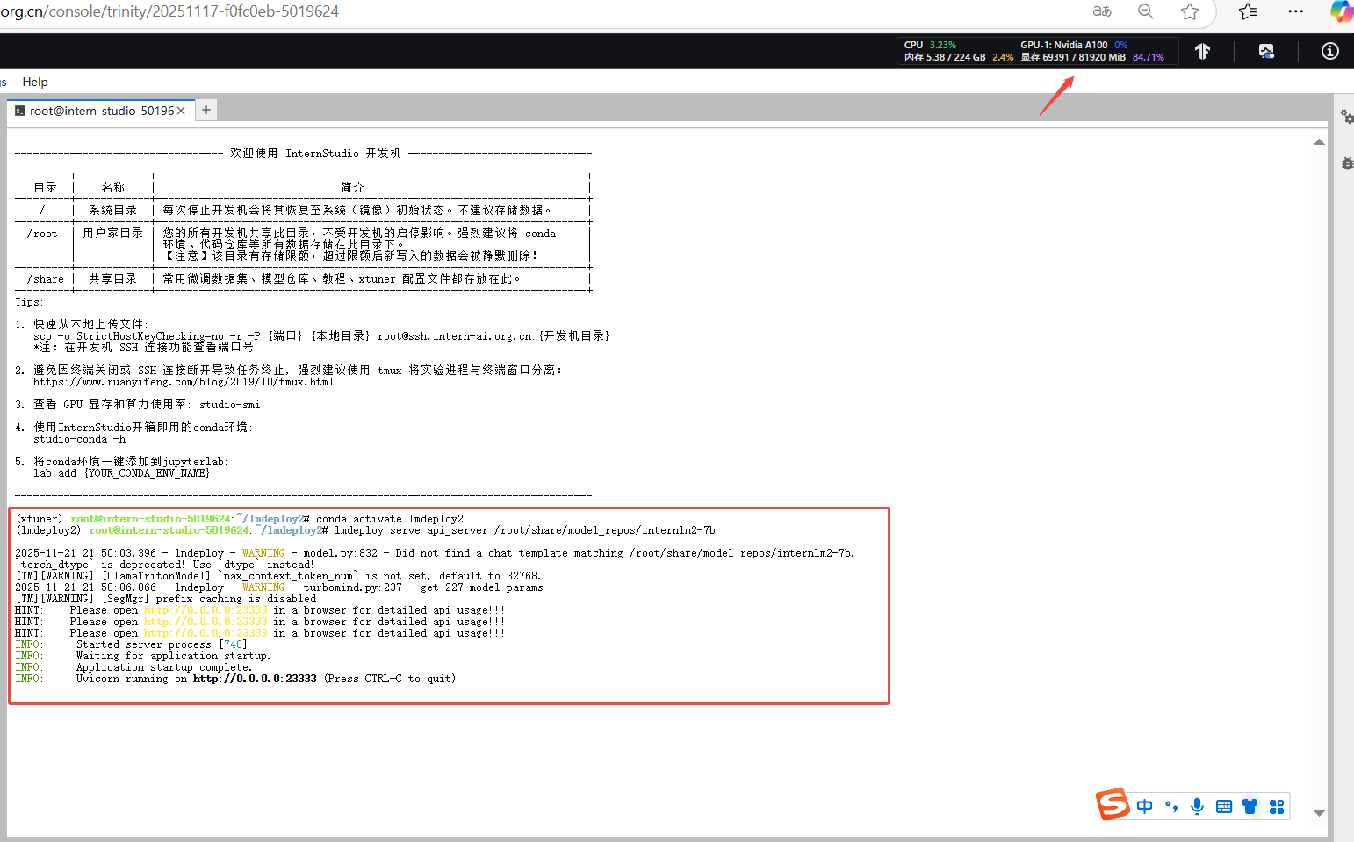Click the max_context_token_num warning line
This screenshot has height=842, width=1354.
[x=277, y=576]
